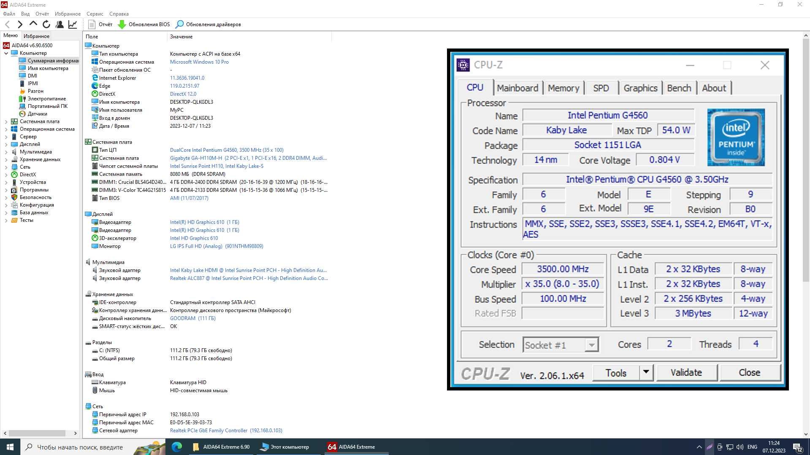Expand the Системная плата tree node
The image size is (810, 455).
6,121
